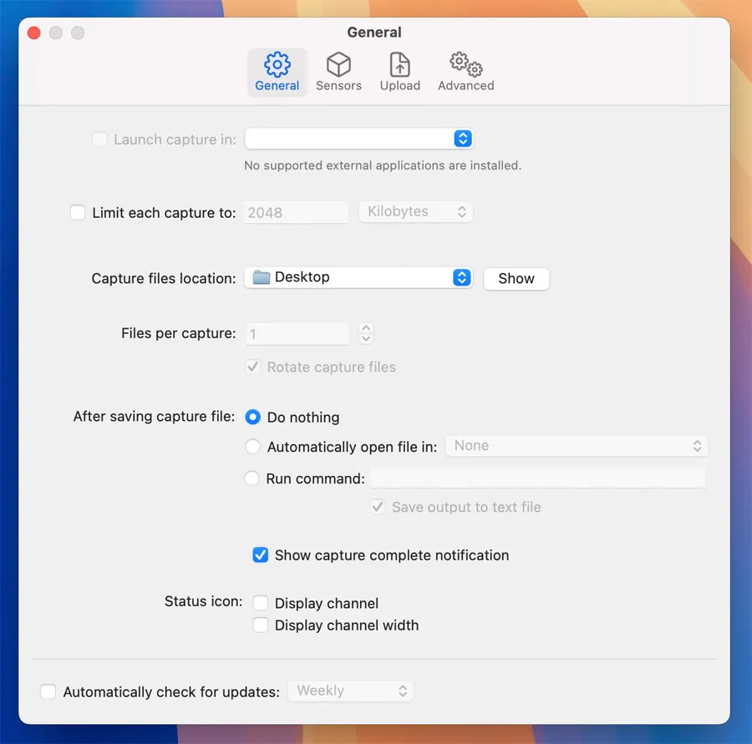The height and width of the screenshot is (744, 752).
Task: Enable Automatically check for updates
Action: [x=48, y=692]
